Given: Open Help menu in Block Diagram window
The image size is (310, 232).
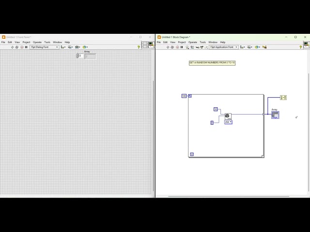Looking at the screenshot, I should click(x=223, y=42).
